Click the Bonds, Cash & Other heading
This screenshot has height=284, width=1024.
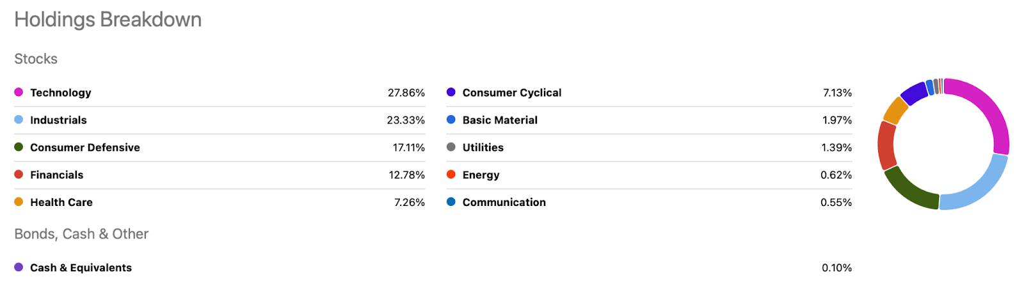[81, 234]
